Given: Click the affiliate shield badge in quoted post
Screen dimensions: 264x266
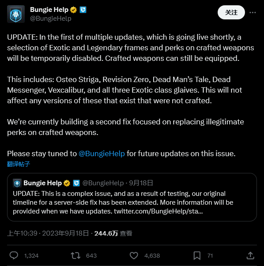Looking at the screenshot, I should tap(76, 183).
